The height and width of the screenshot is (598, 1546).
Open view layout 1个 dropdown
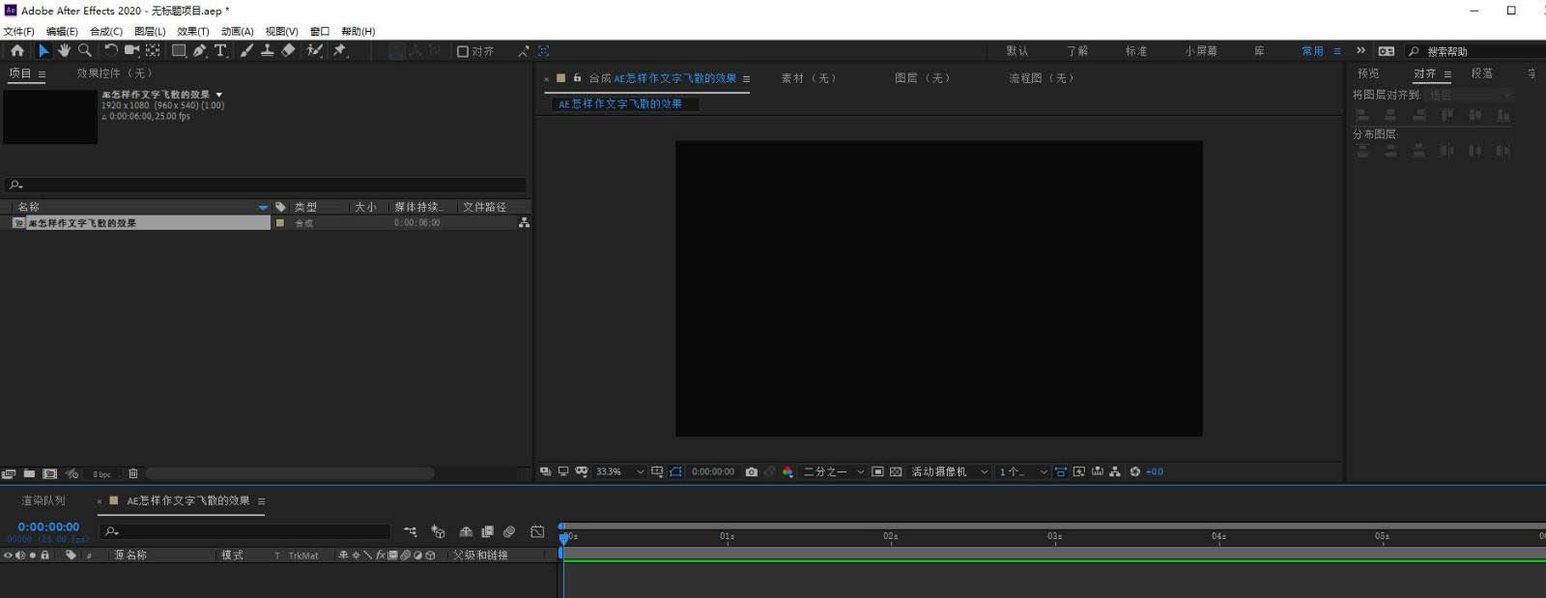coord(1023,471)
